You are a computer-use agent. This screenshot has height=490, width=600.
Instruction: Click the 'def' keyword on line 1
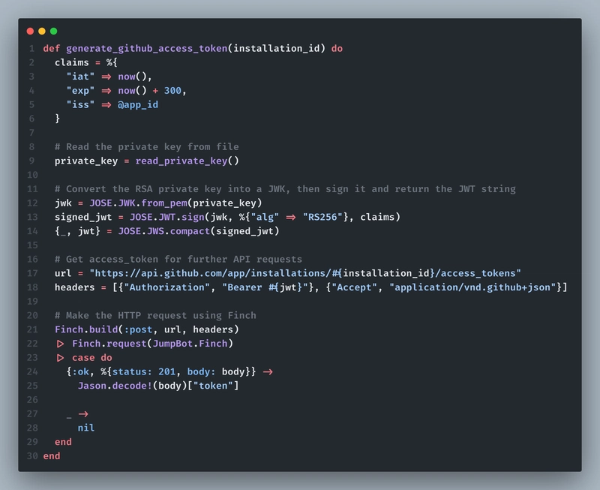pyautogui.click(x=52, y=49)
